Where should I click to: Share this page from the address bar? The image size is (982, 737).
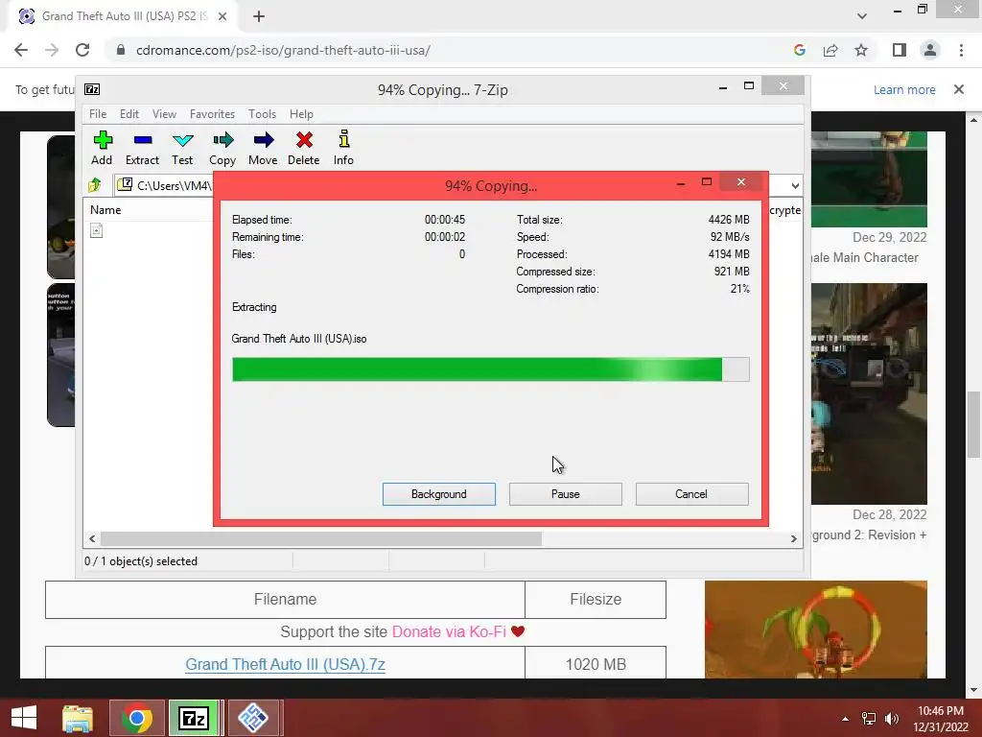coord(830,50)
